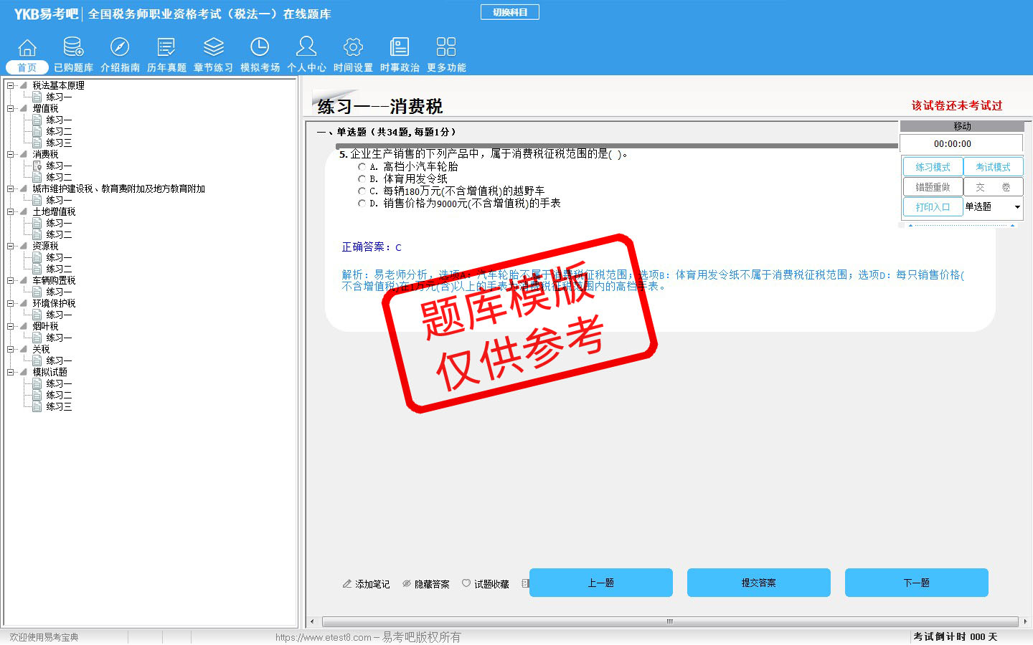Click the 提交答案 button
Screen dimensions: 1033x645
pos(758,583)
